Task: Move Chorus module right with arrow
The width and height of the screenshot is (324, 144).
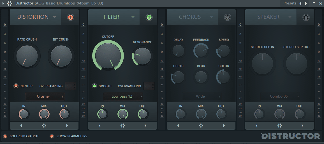Action: 224,126
